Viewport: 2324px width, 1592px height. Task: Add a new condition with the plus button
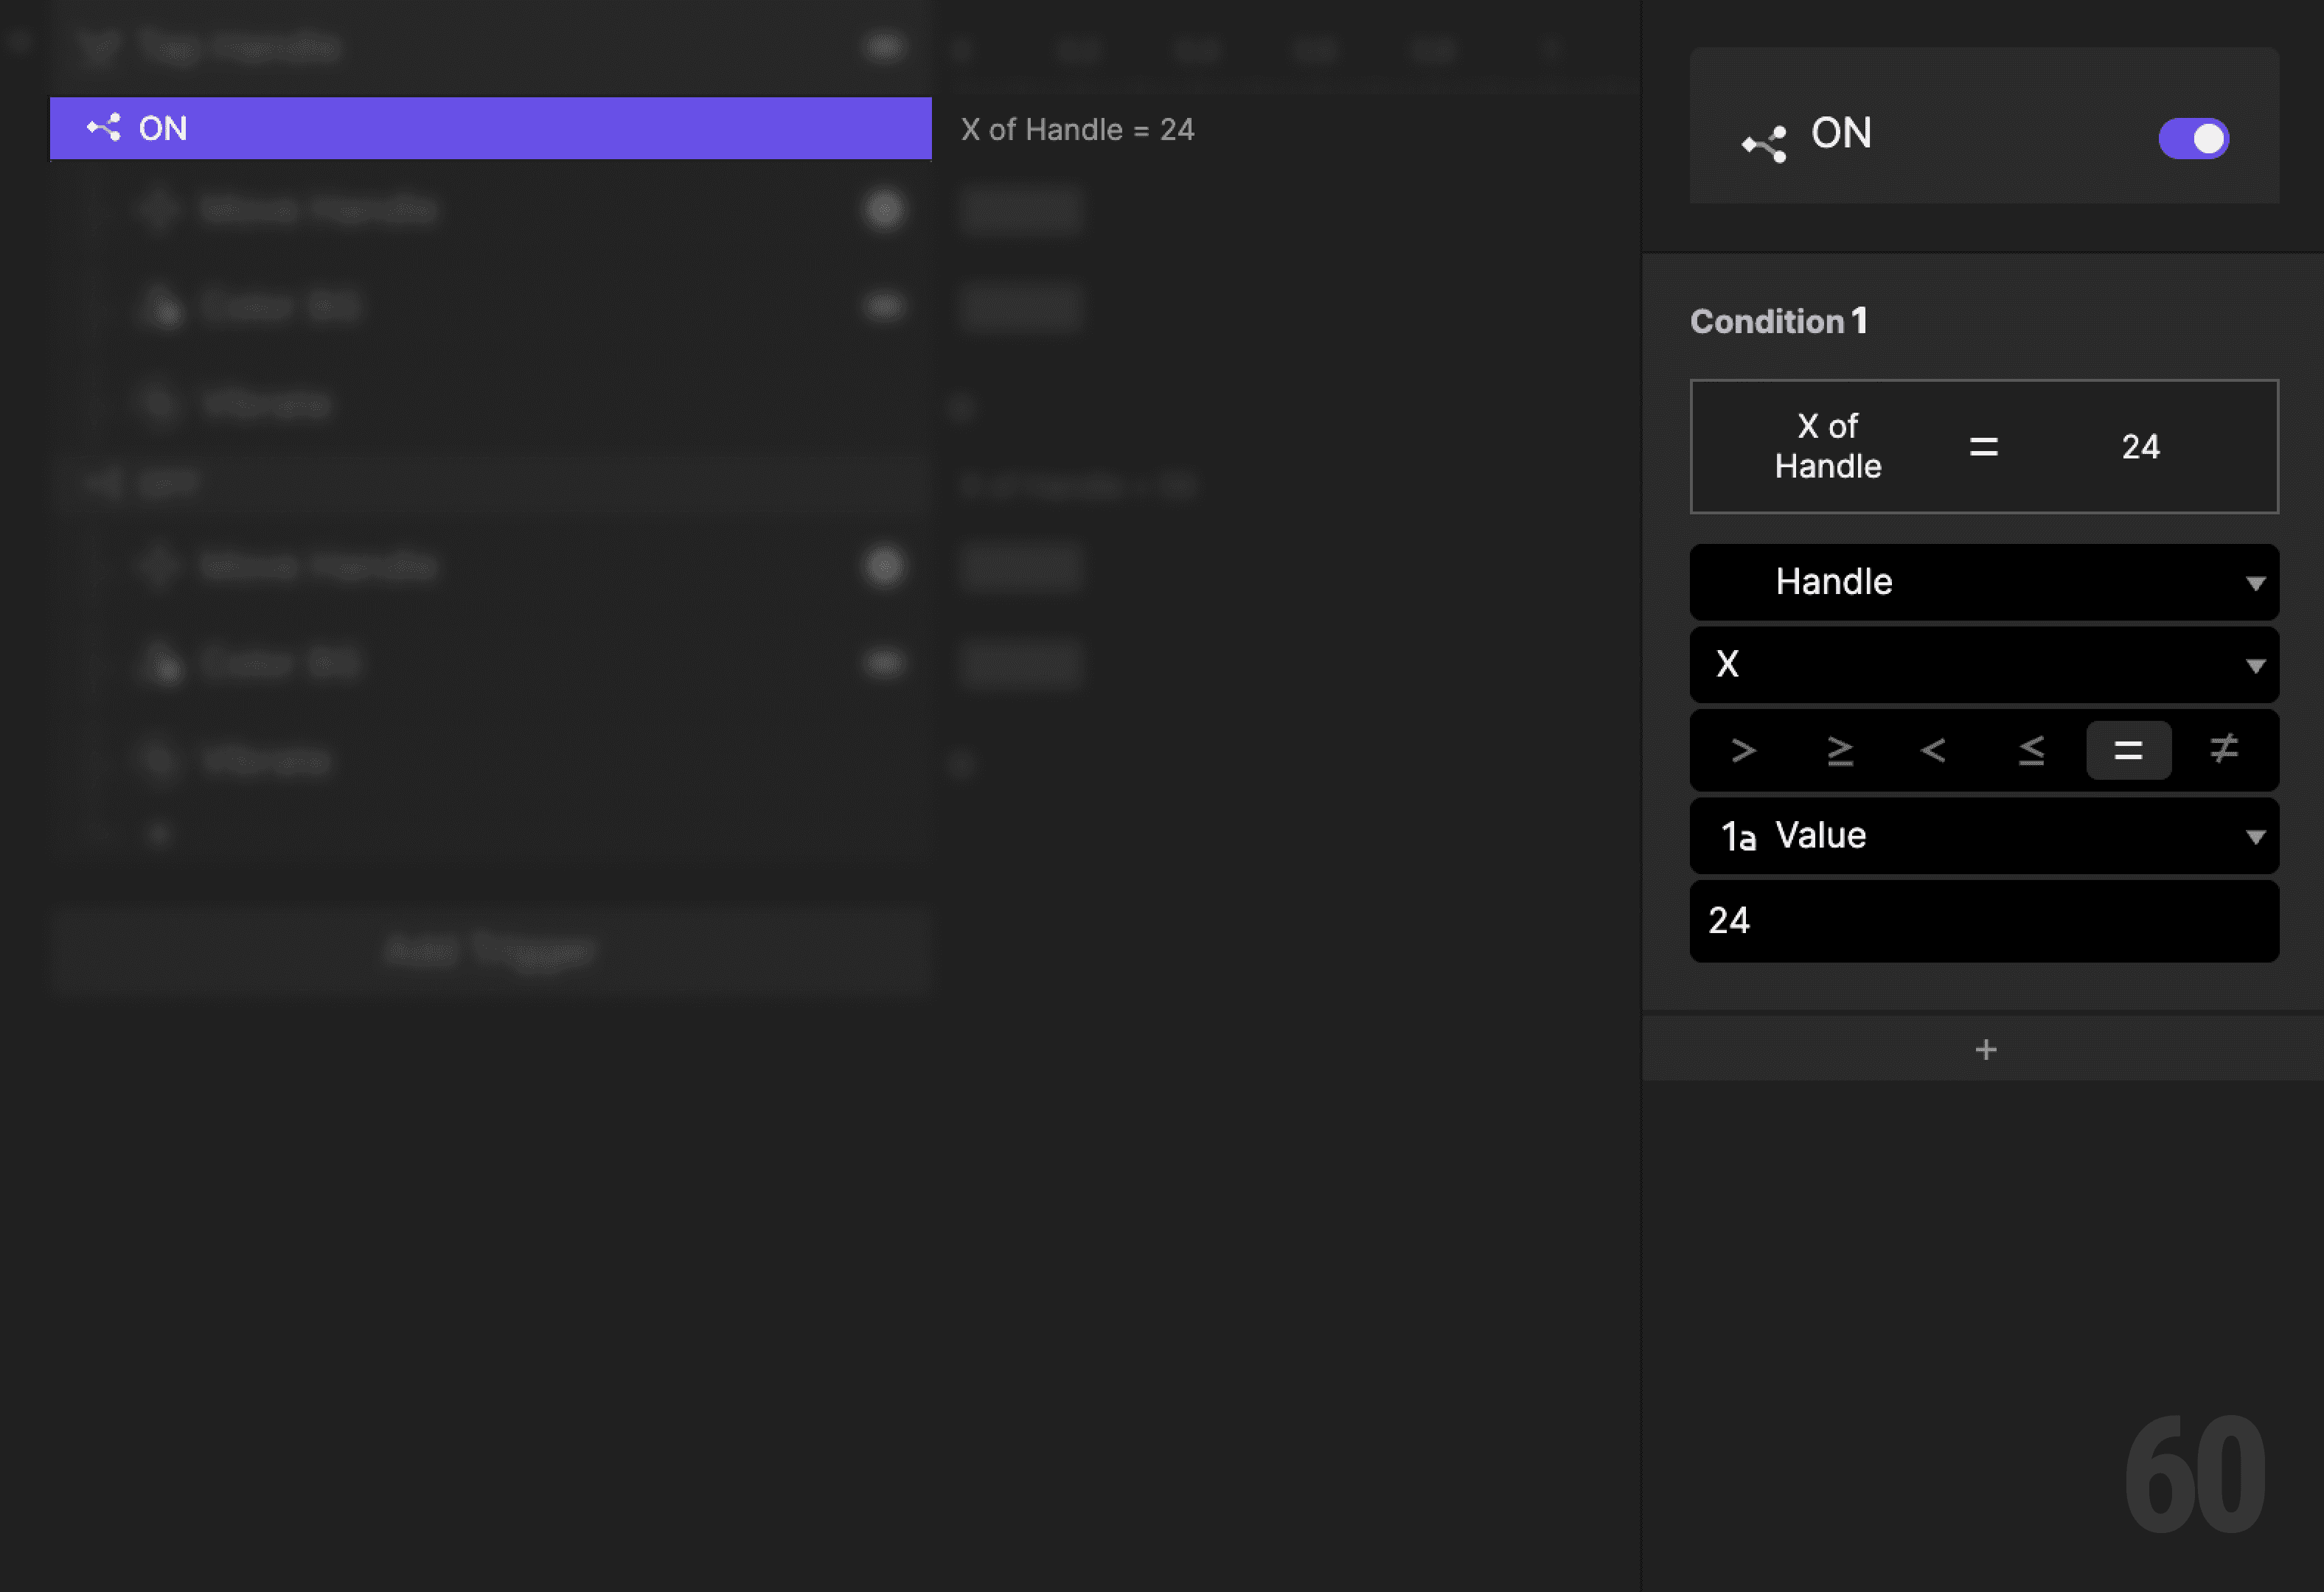pos(1985,1048)
